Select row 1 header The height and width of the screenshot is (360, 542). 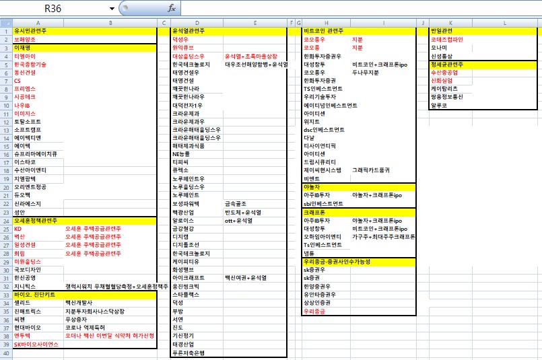pos(6,31)
